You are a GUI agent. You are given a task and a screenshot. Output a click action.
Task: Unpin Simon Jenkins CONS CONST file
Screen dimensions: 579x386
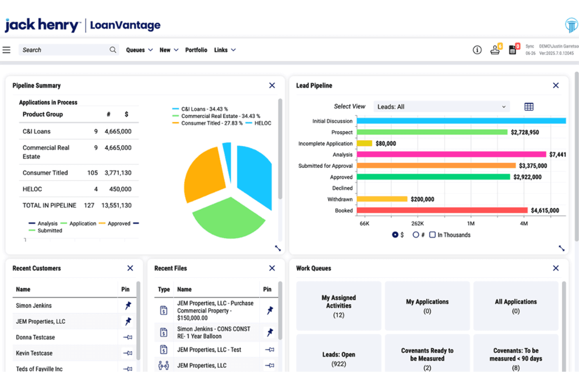pos(270,332)
